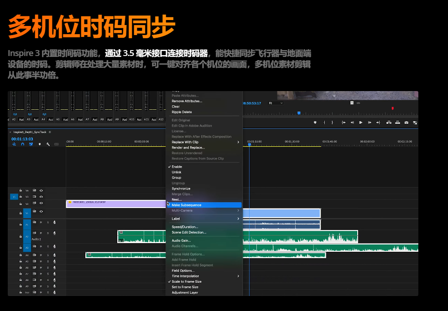Viewport: 448px width, 311px height.
Task: Toggle Enable checkmark menu item
Action: click(204, 167)
